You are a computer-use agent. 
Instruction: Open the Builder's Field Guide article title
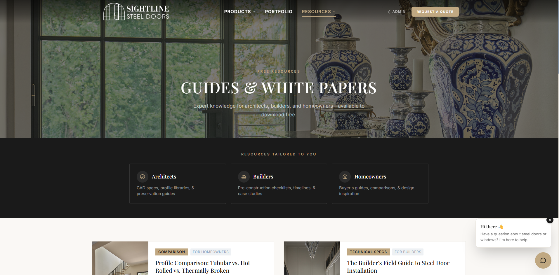[398, 267]
